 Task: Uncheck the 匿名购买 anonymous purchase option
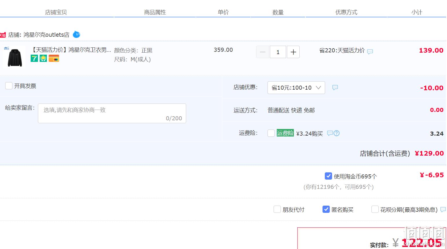326,209
